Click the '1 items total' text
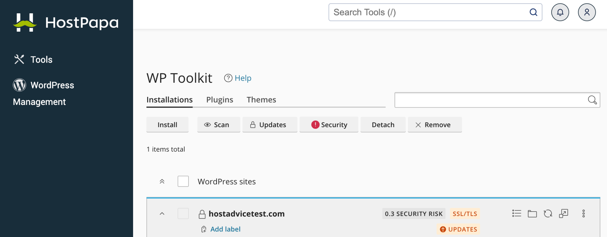This screenshot has height=237, width=607. point(166,149)
